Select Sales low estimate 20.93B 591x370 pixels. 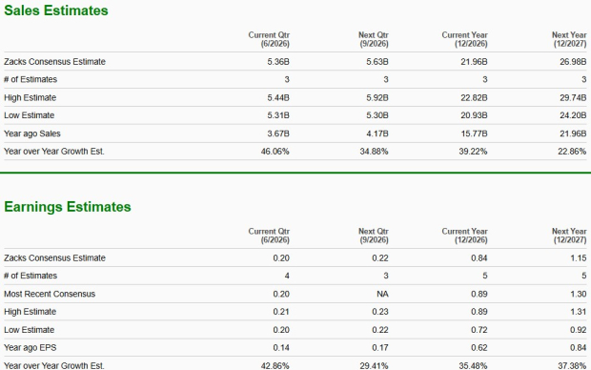(x=474, y=115)
